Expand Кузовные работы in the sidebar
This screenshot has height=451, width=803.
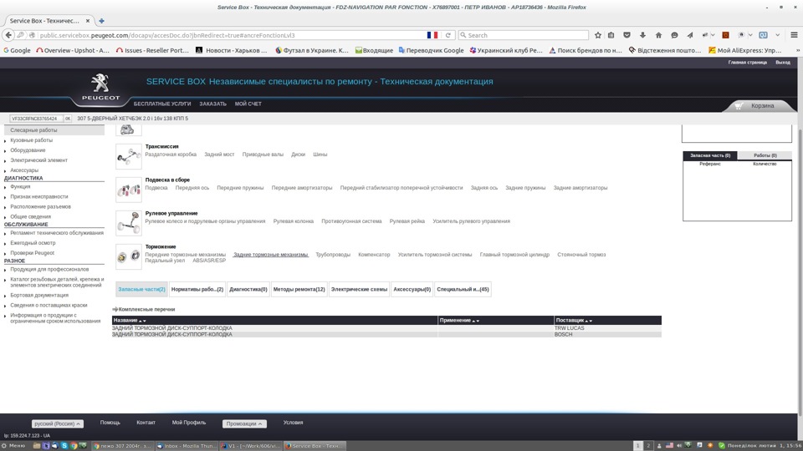31,140
